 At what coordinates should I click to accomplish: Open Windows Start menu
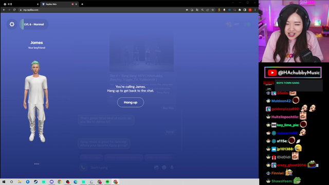click(4, 182)
